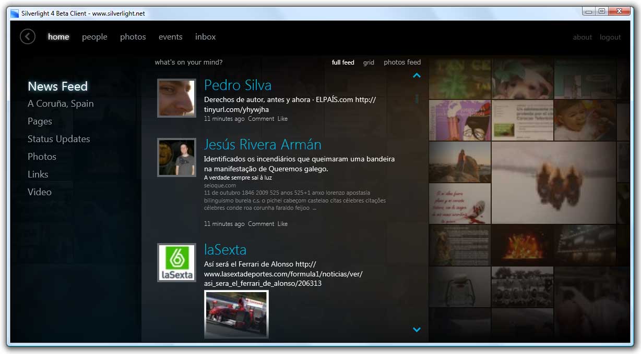This screenshot has height=354, width=641.
Task: Click the feed scrollbar thumb
Action: pyautogui.click(x=417, y=98)
